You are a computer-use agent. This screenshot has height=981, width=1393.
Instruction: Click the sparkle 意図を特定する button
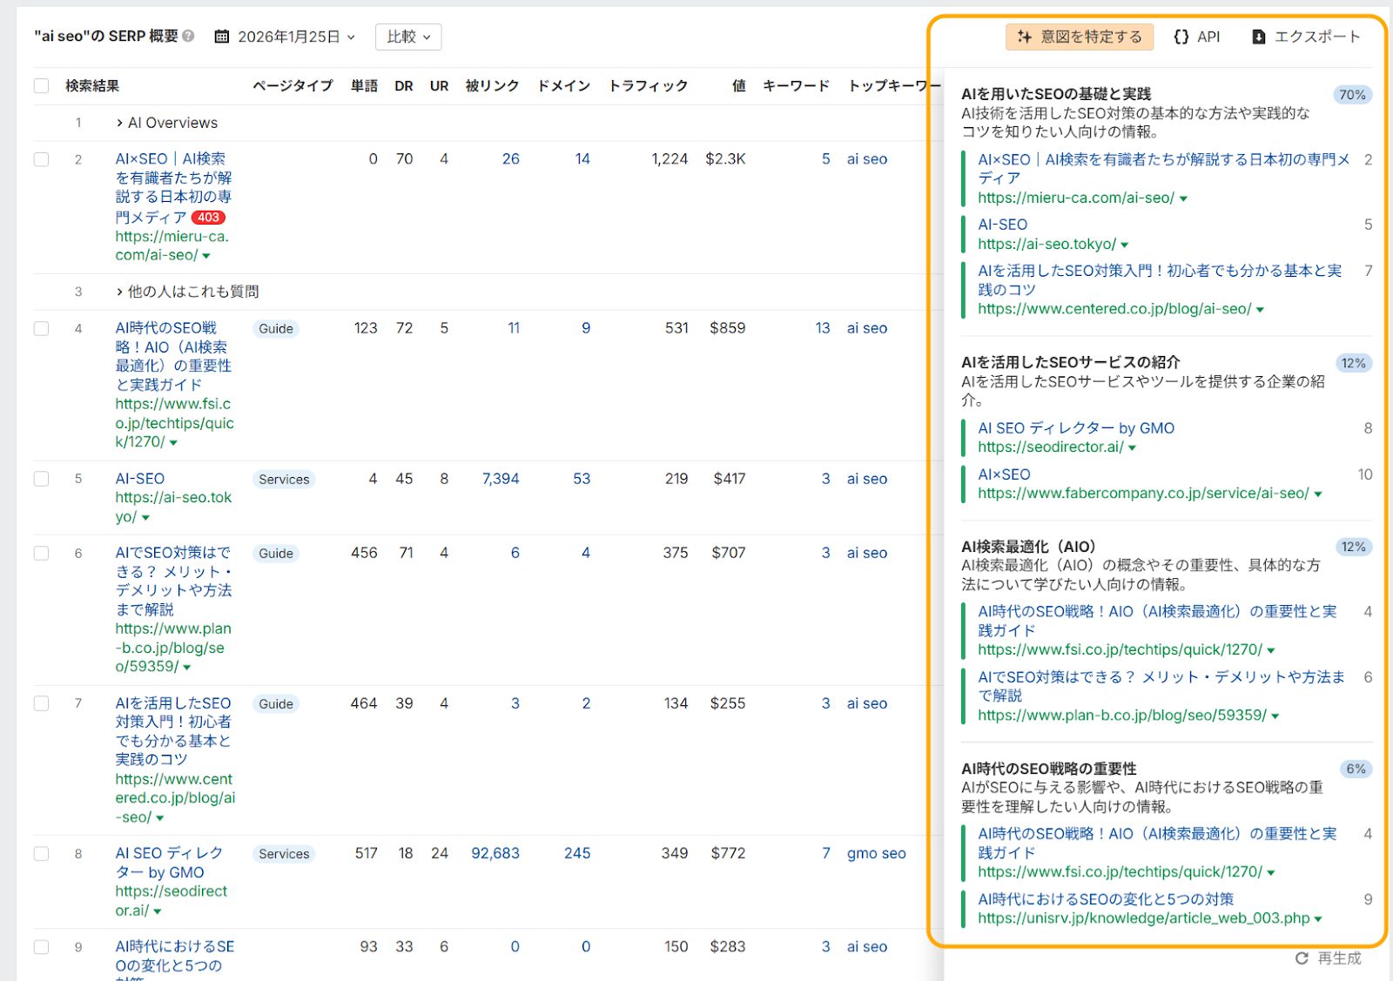point(1079,37)
